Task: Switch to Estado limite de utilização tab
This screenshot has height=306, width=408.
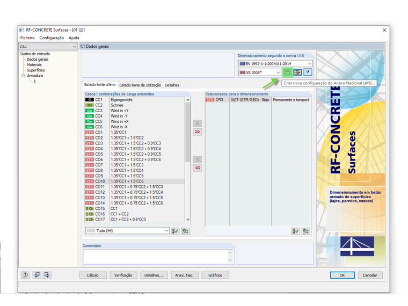Action: tap(140, 85)
